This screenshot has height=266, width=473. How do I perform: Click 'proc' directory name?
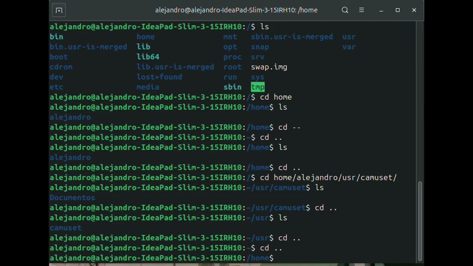coord(232,57)
